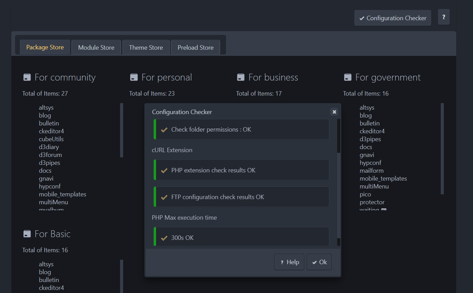Screen dimensions: 473x293
Task: Open the Configuration Checker button
Action: pyautogui.click(x=392, y=18)
